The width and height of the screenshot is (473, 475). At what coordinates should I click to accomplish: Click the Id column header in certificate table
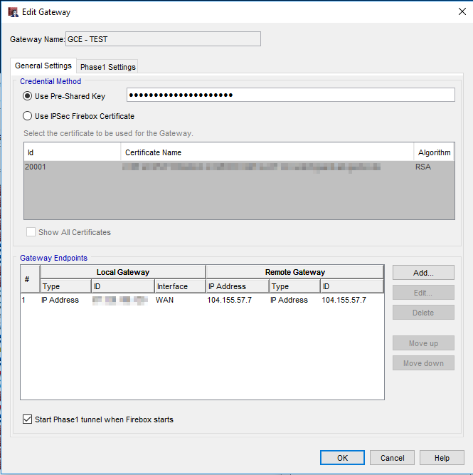(x=73, y=152)
